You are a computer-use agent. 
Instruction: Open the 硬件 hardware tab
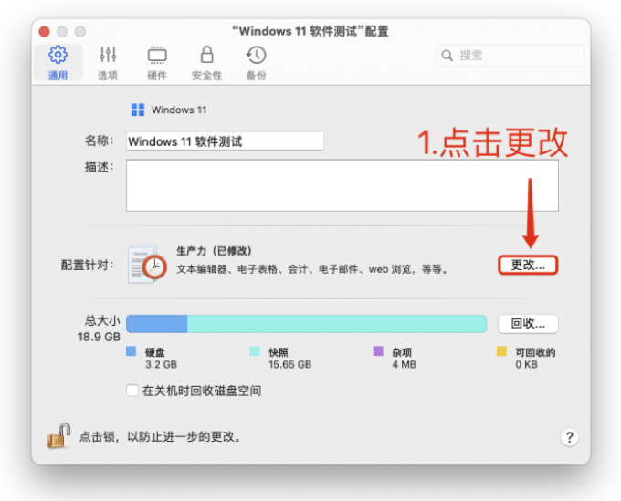(157, 63)
